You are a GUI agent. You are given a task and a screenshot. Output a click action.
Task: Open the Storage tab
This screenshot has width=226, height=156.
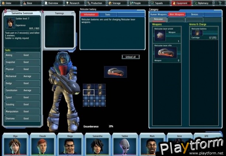(117, 3)
